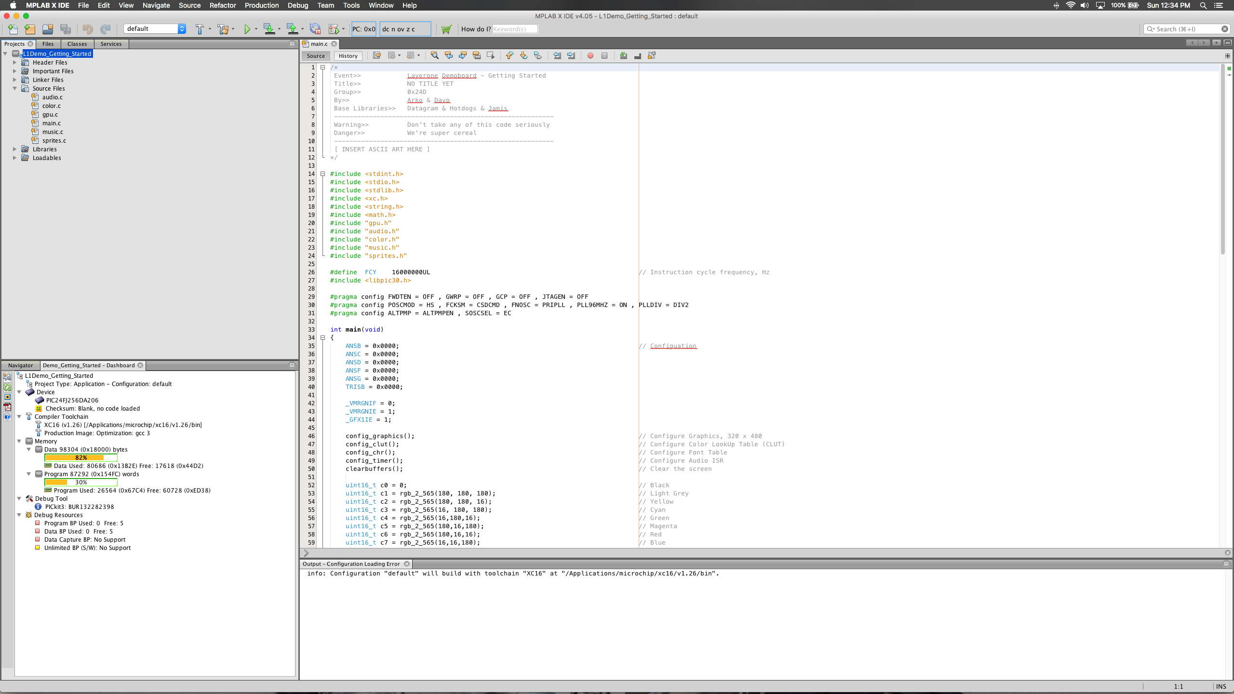The width and height of the screenshot is (1234, 694).
Task: Collapse the code fold at main function brace
Action: click(323, 338)
